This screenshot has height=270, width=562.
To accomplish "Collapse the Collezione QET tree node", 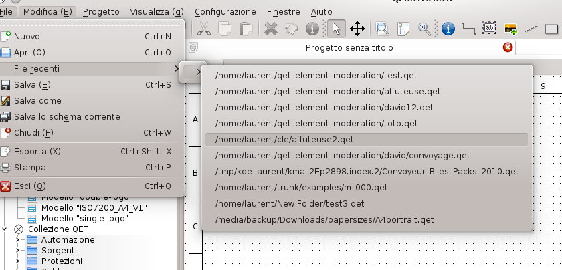I will coord(4,229).
